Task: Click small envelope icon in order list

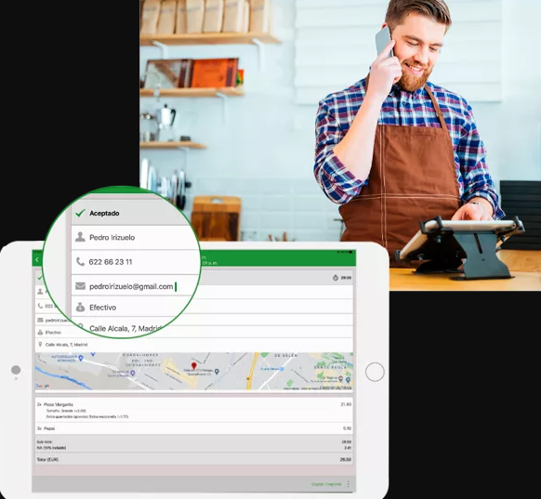Action: click(40, 320)
